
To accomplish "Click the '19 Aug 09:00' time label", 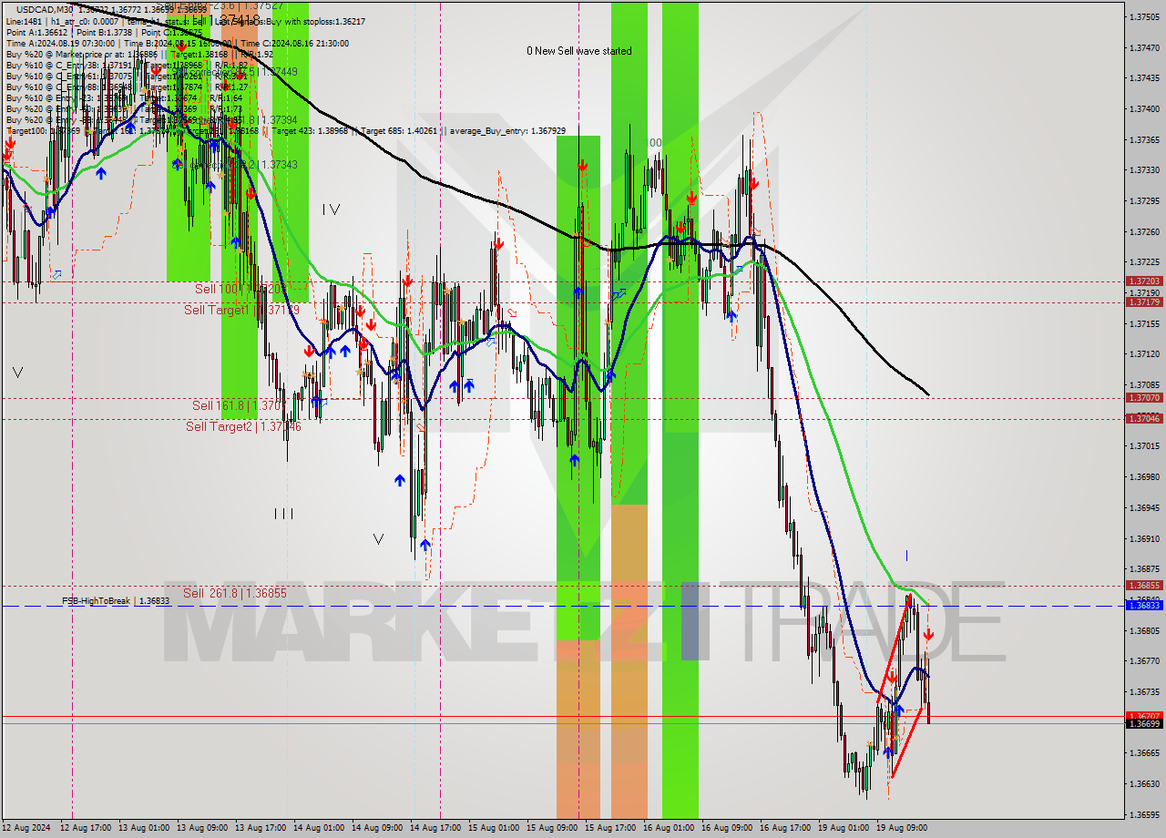I will [x=902, y=828].
